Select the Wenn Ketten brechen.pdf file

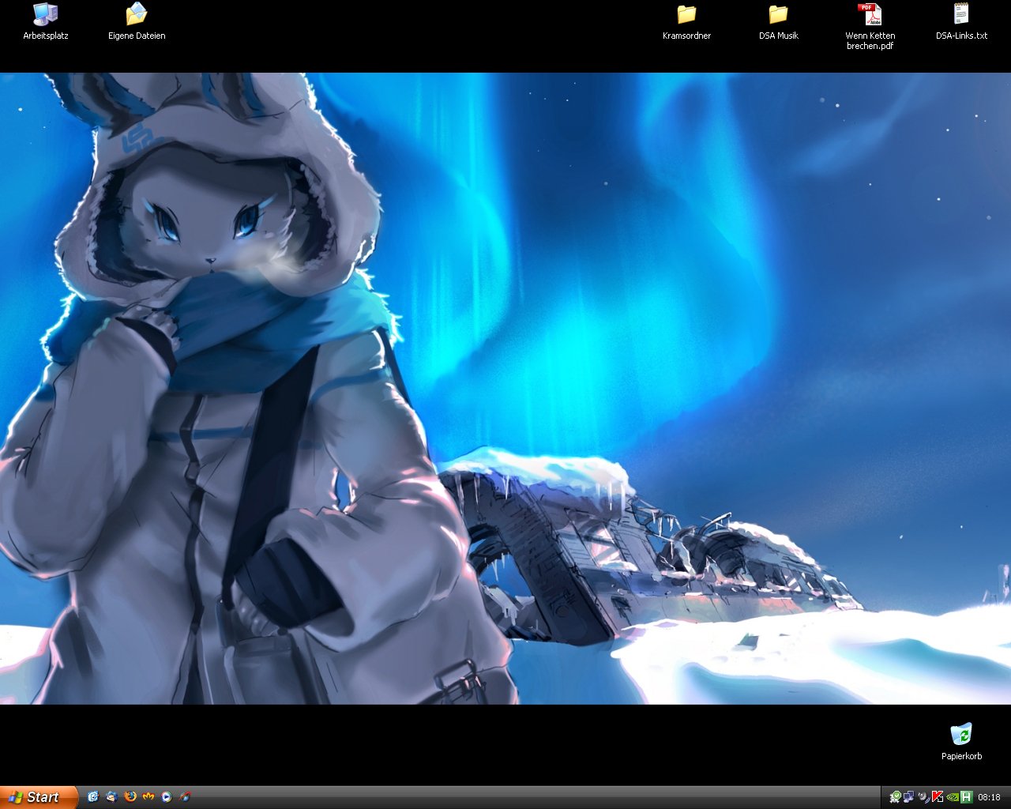click(870, 26)
